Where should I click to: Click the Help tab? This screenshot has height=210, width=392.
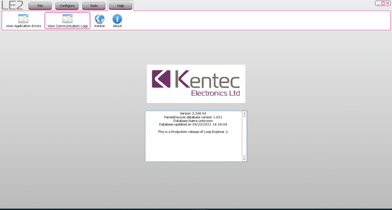[x=121, y=6]
